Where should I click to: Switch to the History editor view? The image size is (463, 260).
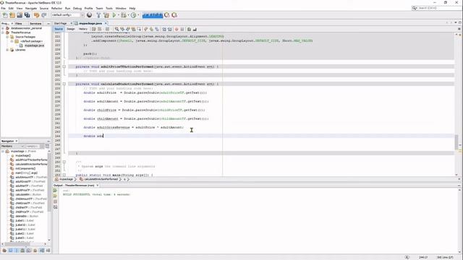tap(83, 29)
